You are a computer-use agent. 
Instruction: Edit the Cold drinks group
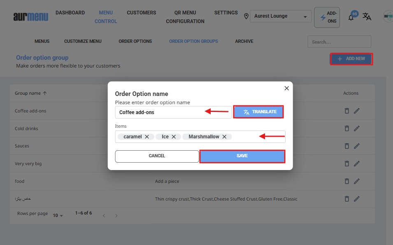pyautogui.click(x=357, y=128)
